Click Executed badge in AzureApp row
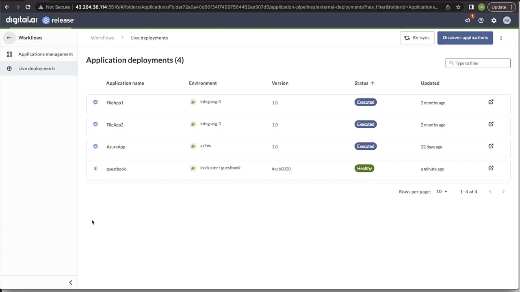The width and height of the screenshot is (520, 292). tap(366, 146)
